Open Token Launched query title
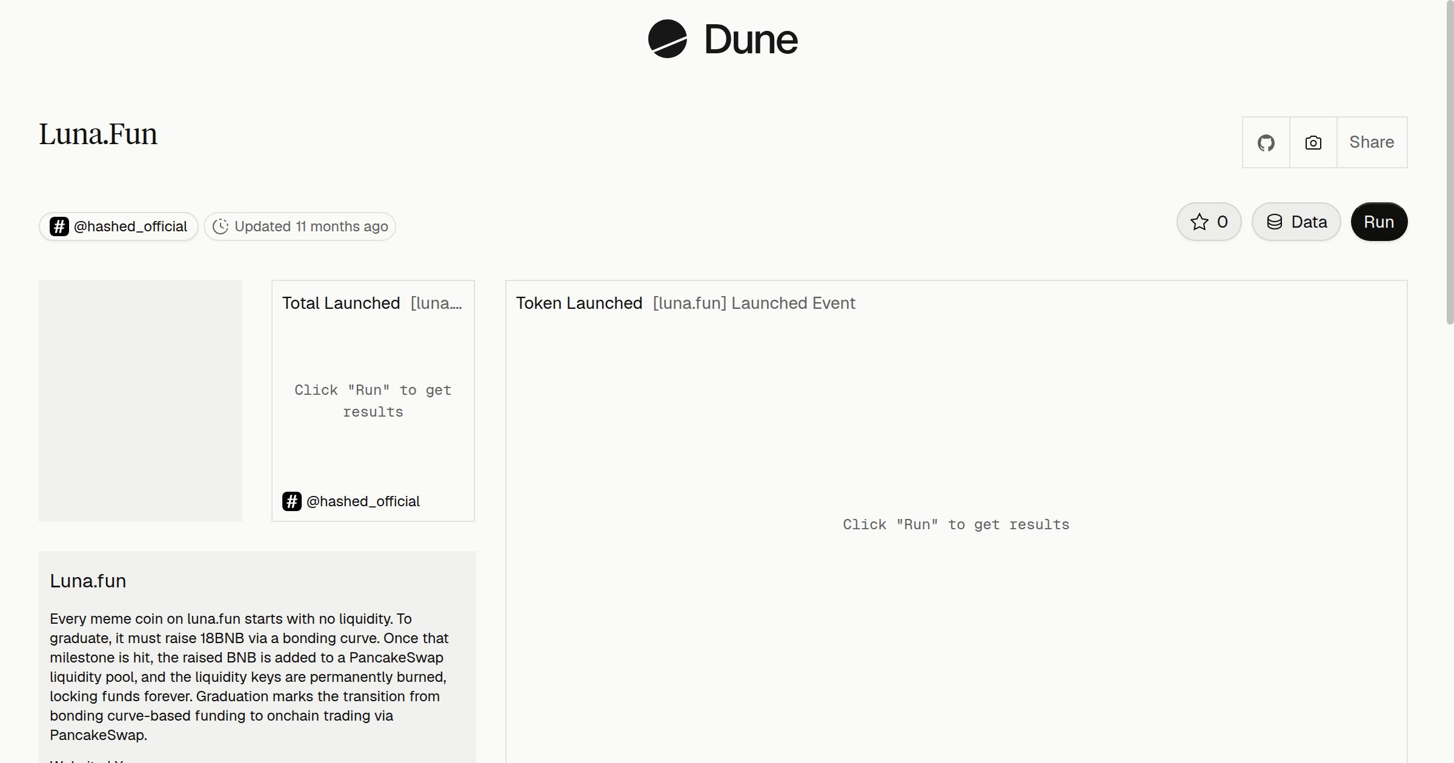1454x763 pixels. coord(579,303)
